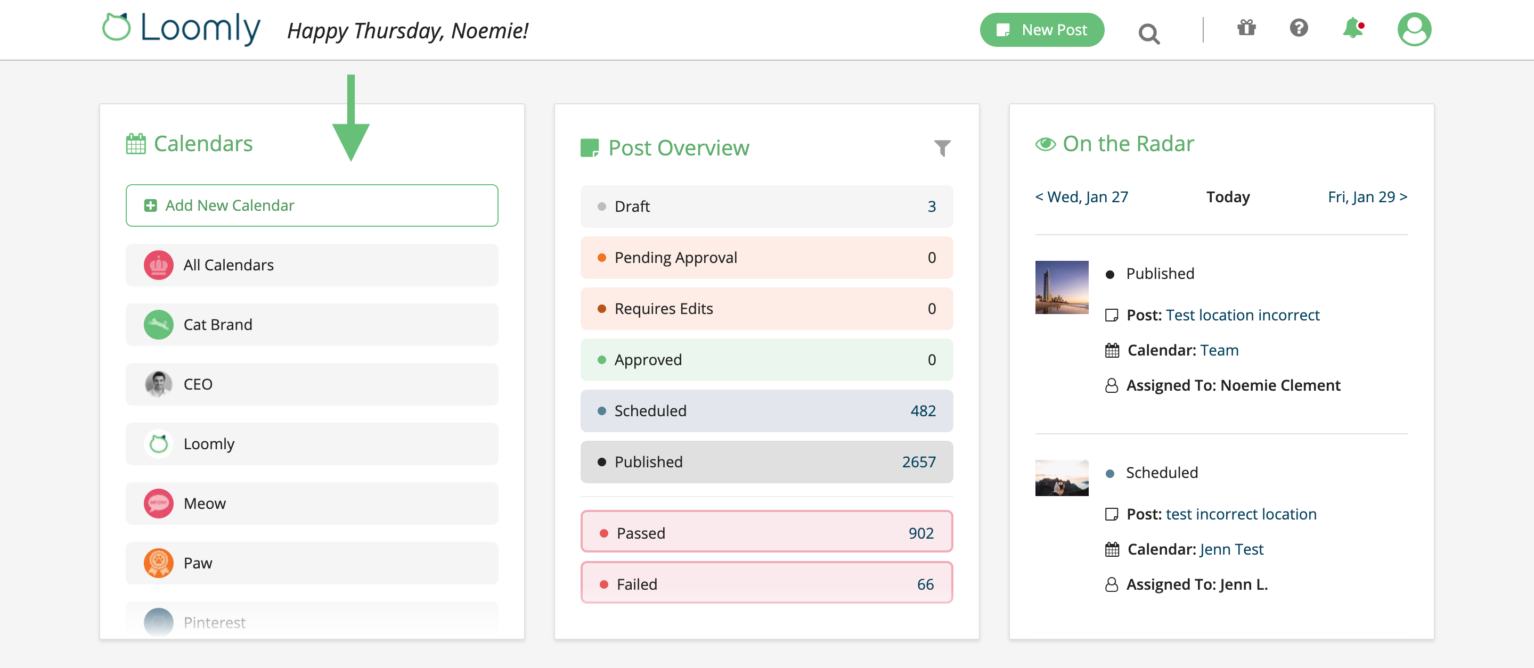
Task: Click the Meow calendar icon
Action: click(x=158, y=503)
